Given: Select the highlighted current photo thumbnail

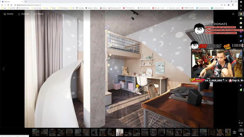Looking at the screenshot, I should [119, 132].
